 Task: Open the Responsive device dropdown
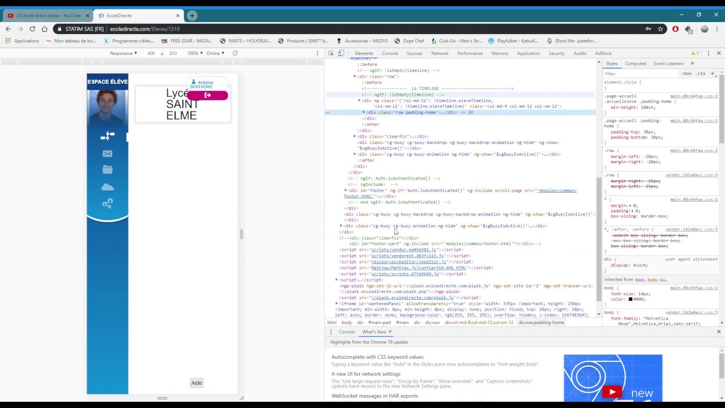(123, 53)
